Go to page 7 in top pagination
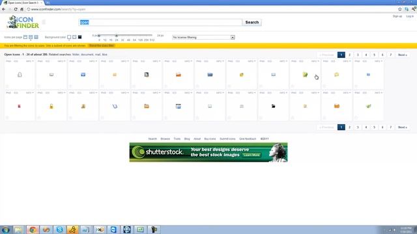Image resolution: width=417 pixels, height=234 pixels. [x=391, y=55]
